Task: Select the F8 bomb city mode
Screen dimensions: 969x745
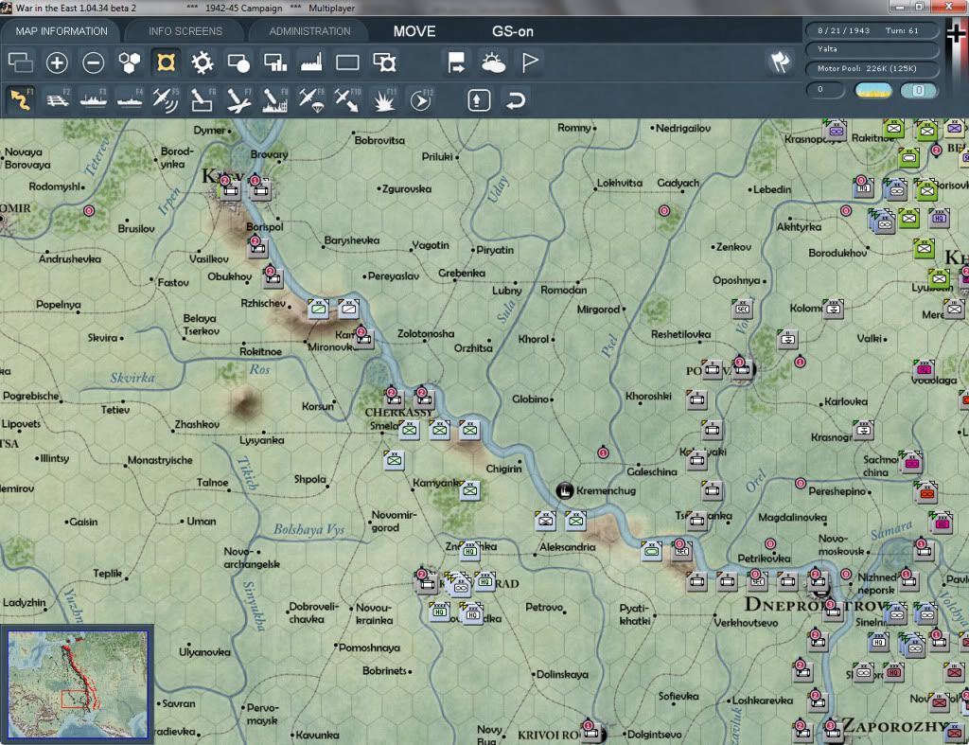Action: coord(275,99)
